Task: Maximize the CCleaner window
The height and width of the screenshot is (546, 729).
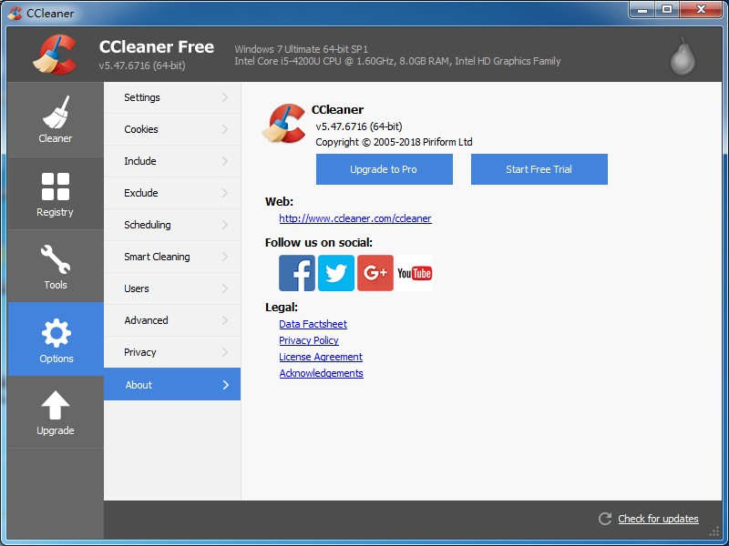Action: click(667, 10)
